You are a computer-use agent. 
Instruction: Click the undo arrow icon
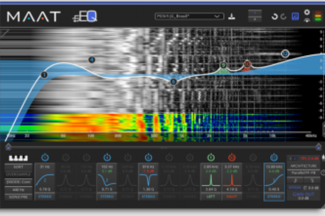click(x=275, y=16)
